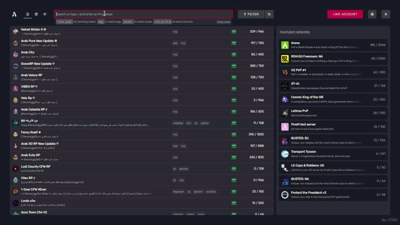Open the history servers tab
The width and height of the screenshot is (400, 225).
[x=36, y=14]
